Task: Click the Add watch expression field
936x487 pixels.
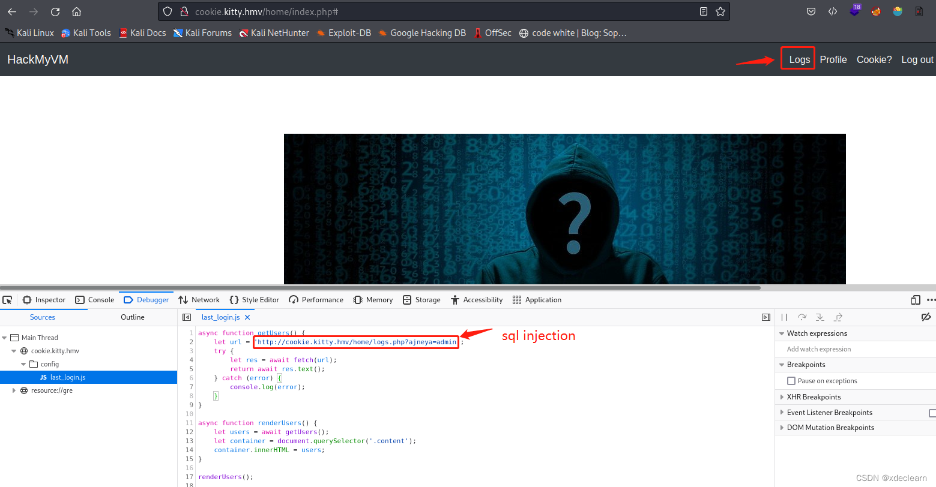Action: pos(856,349)
